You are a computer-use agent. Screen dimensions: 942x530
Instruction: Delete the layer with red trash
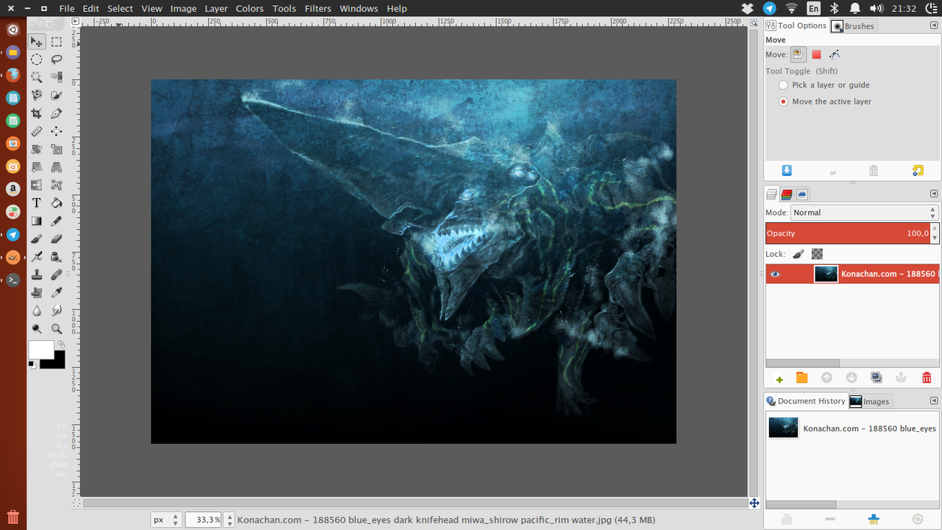927,378
